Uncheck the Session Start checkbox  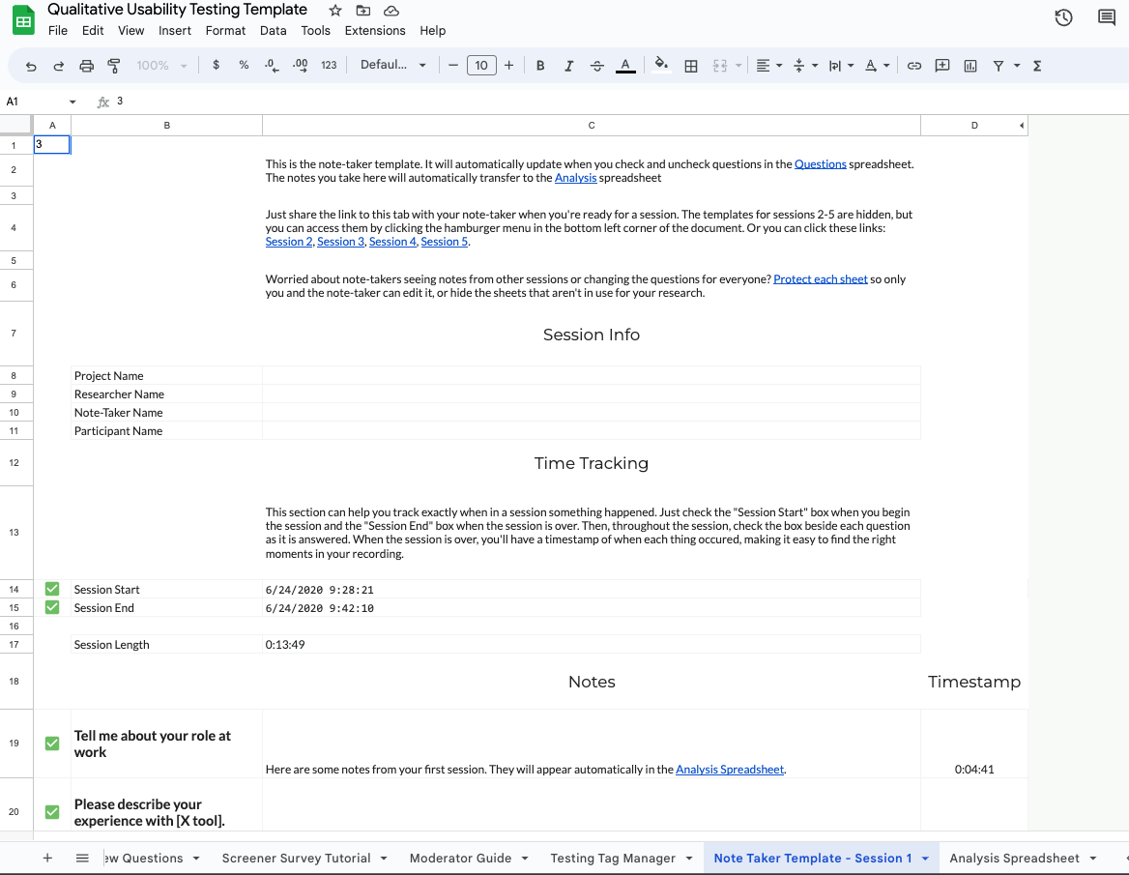click(51, 589)
